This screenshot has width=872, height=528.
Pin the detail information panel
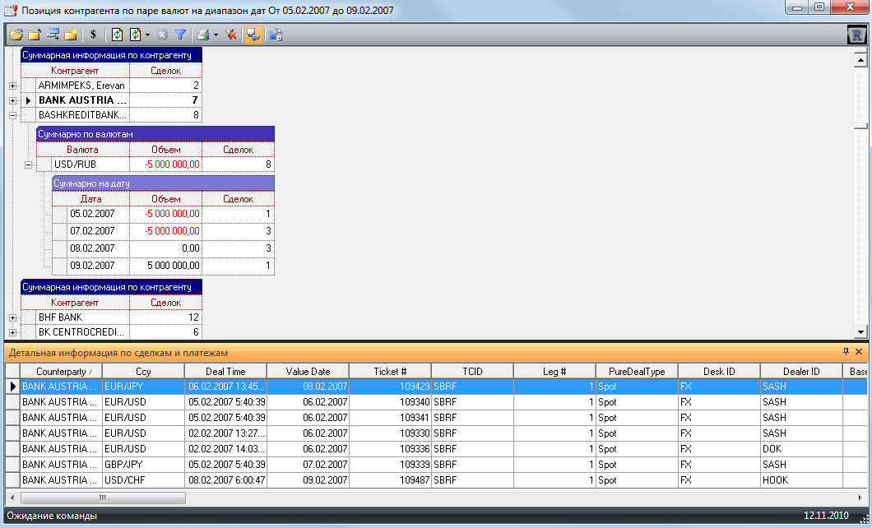pos(846,352)
